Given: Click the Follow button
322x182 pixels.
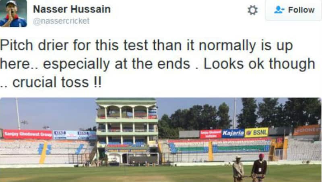Looking at the screenshot, I should coord(293,10).
